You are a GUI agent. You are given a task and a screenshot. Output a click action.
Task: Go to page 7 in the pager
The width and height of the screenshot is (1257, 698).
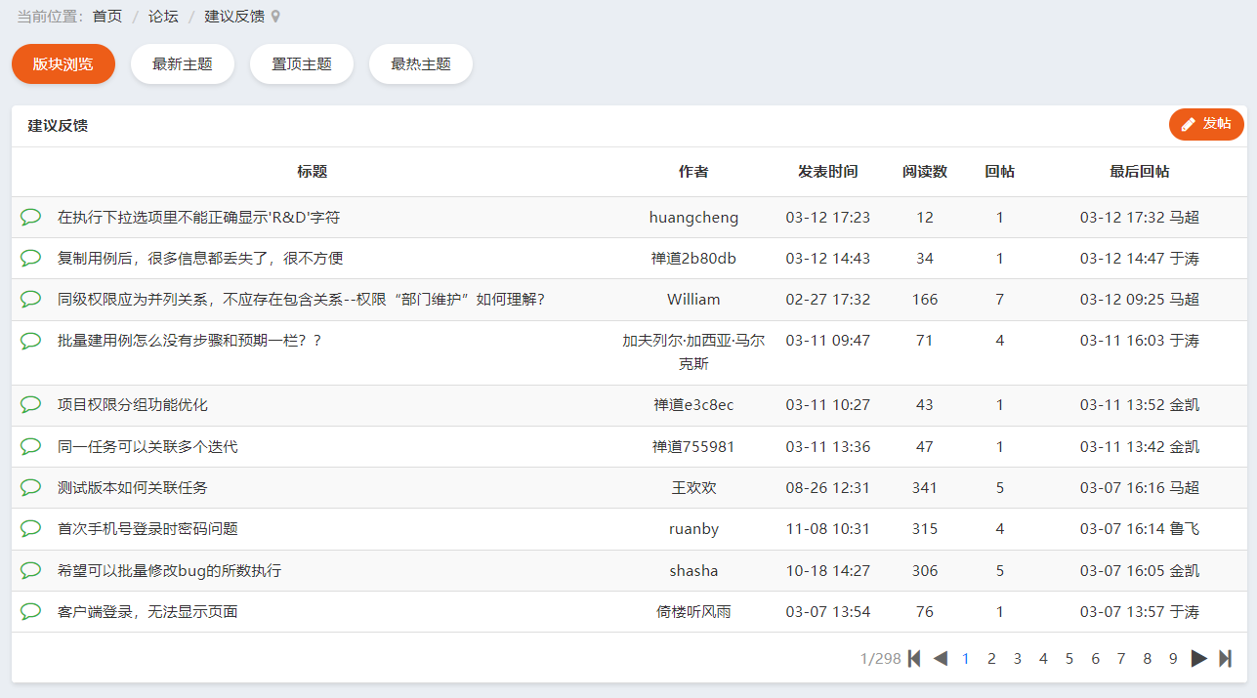tap(1121, 658)
